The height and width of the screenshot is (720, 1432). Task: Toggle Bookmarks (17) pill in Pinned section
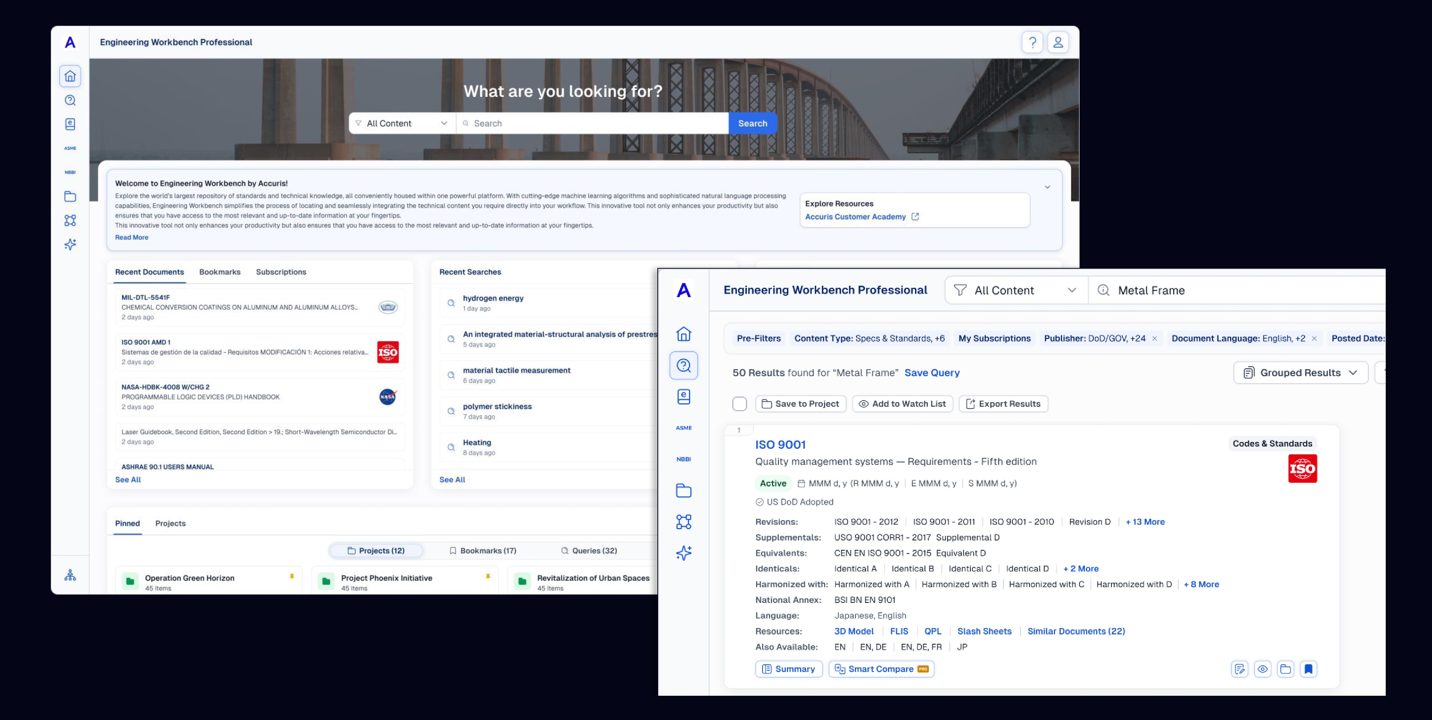click(x=483, y=551)
